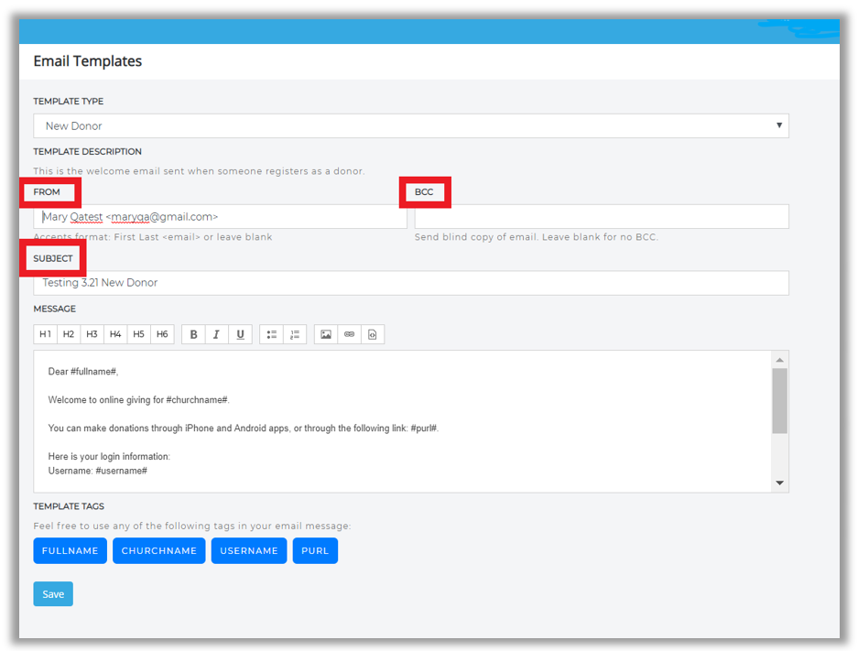Image resolution: width=858 pixels, height=651 pixels.
Task: Toggle underline formatting in message editor
Action: (x=240, y=334)
